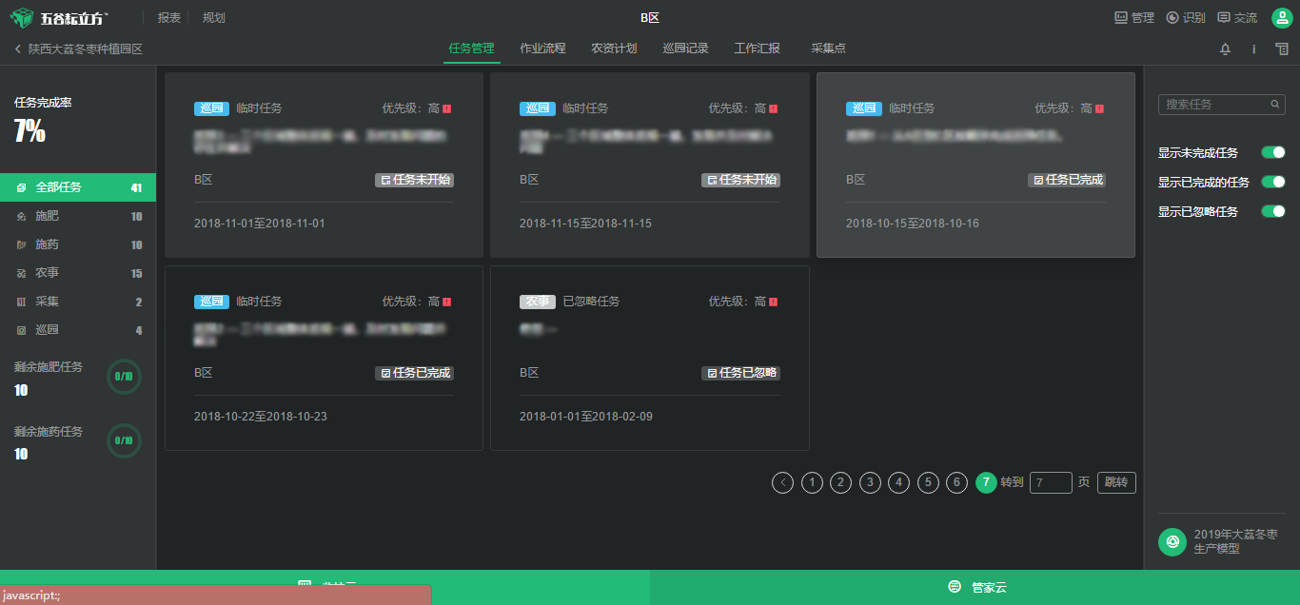Go back via 陕西大荔冬枣种植园区 chevron
Image resolution: width=1300 pixels, height=605 pixels.
18,49
